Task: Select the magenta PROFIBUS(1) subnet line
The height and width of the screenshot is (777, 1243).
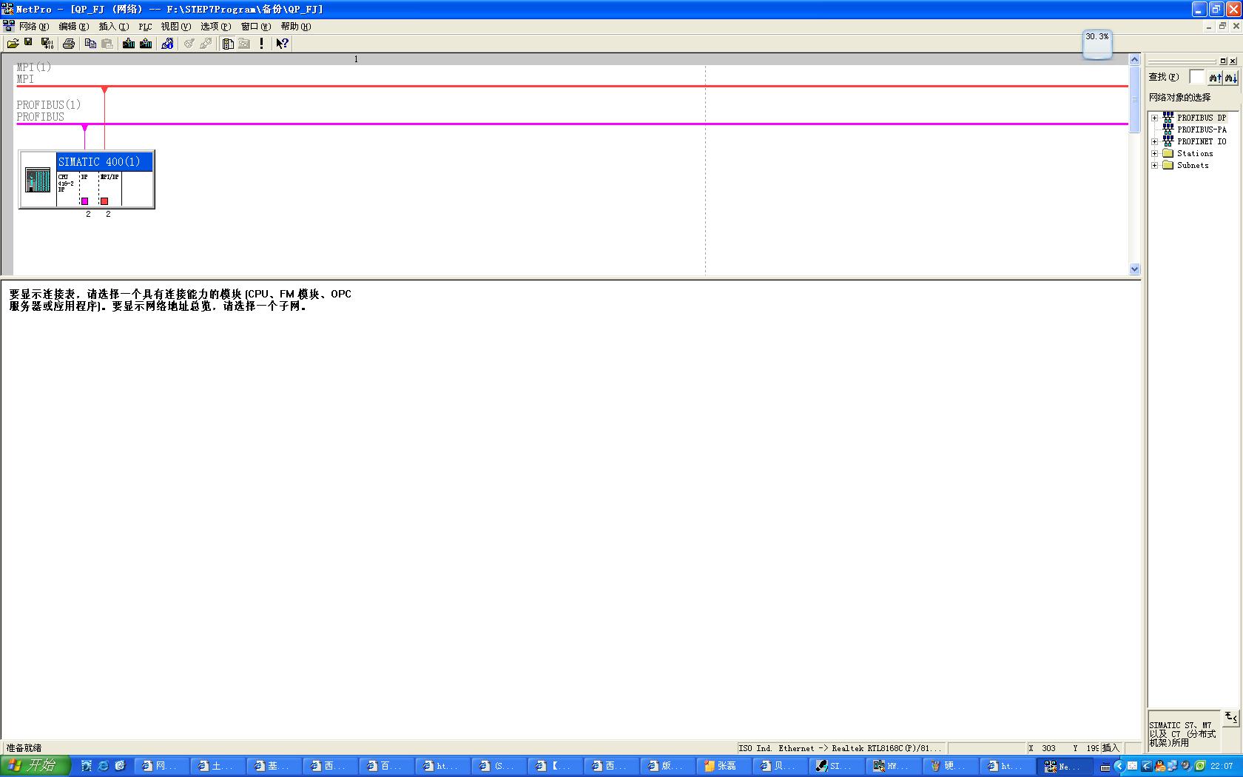Action: point(572,124)
